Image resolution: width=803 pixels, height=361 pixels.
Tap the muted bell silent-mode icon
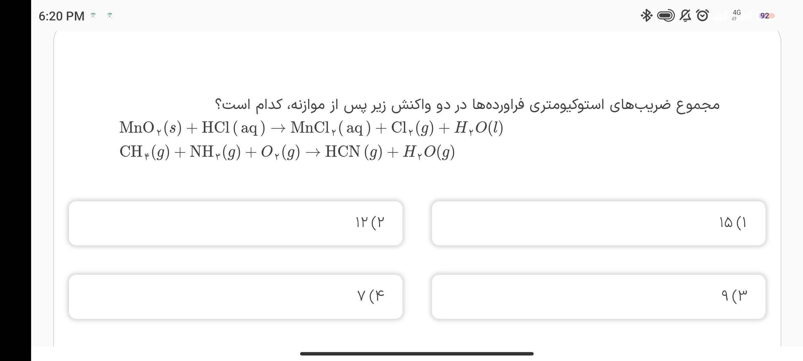pyautogui.click(x=685, y=16)
